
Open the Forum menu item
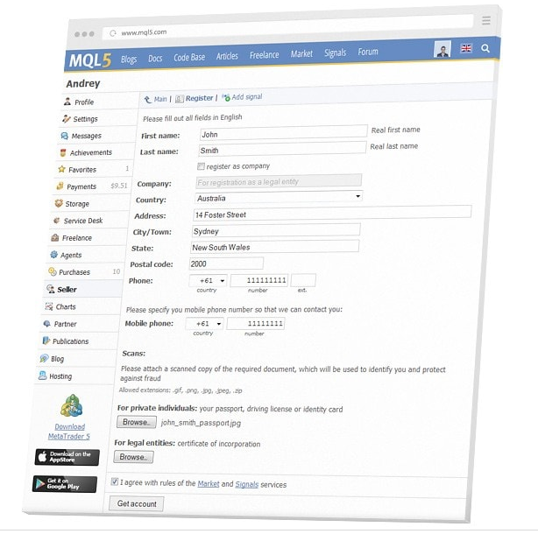tap(368, 52)
